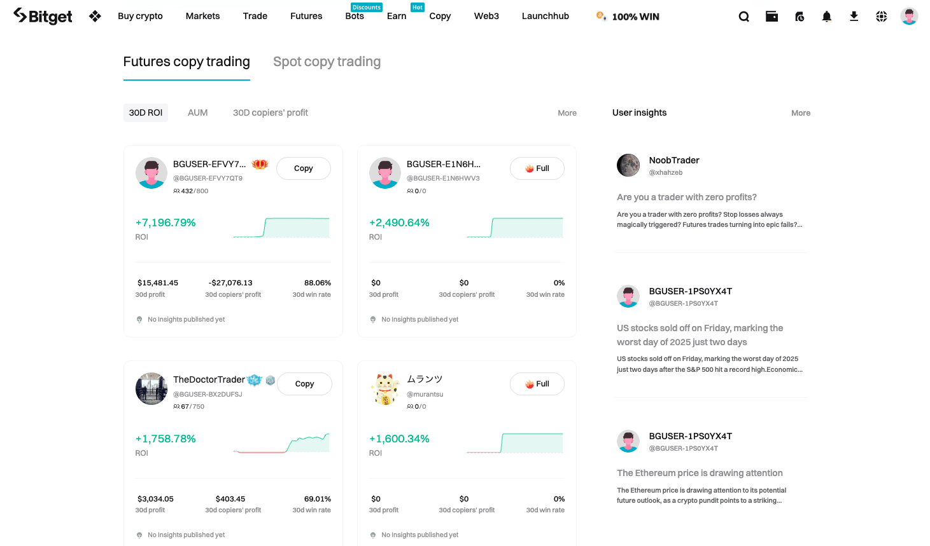930x546 pixels.
Task: Open the Earn menu
Action: tap(397, 16)
